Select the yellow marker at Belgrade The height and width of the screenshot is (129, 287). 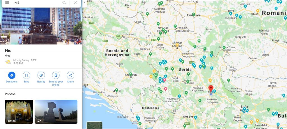pyautogui.click(x=177, y=45)
